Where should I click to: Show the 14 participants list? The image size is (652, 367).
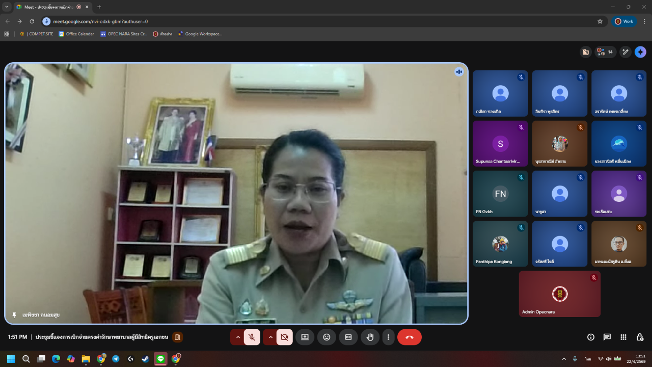[605, 52]
